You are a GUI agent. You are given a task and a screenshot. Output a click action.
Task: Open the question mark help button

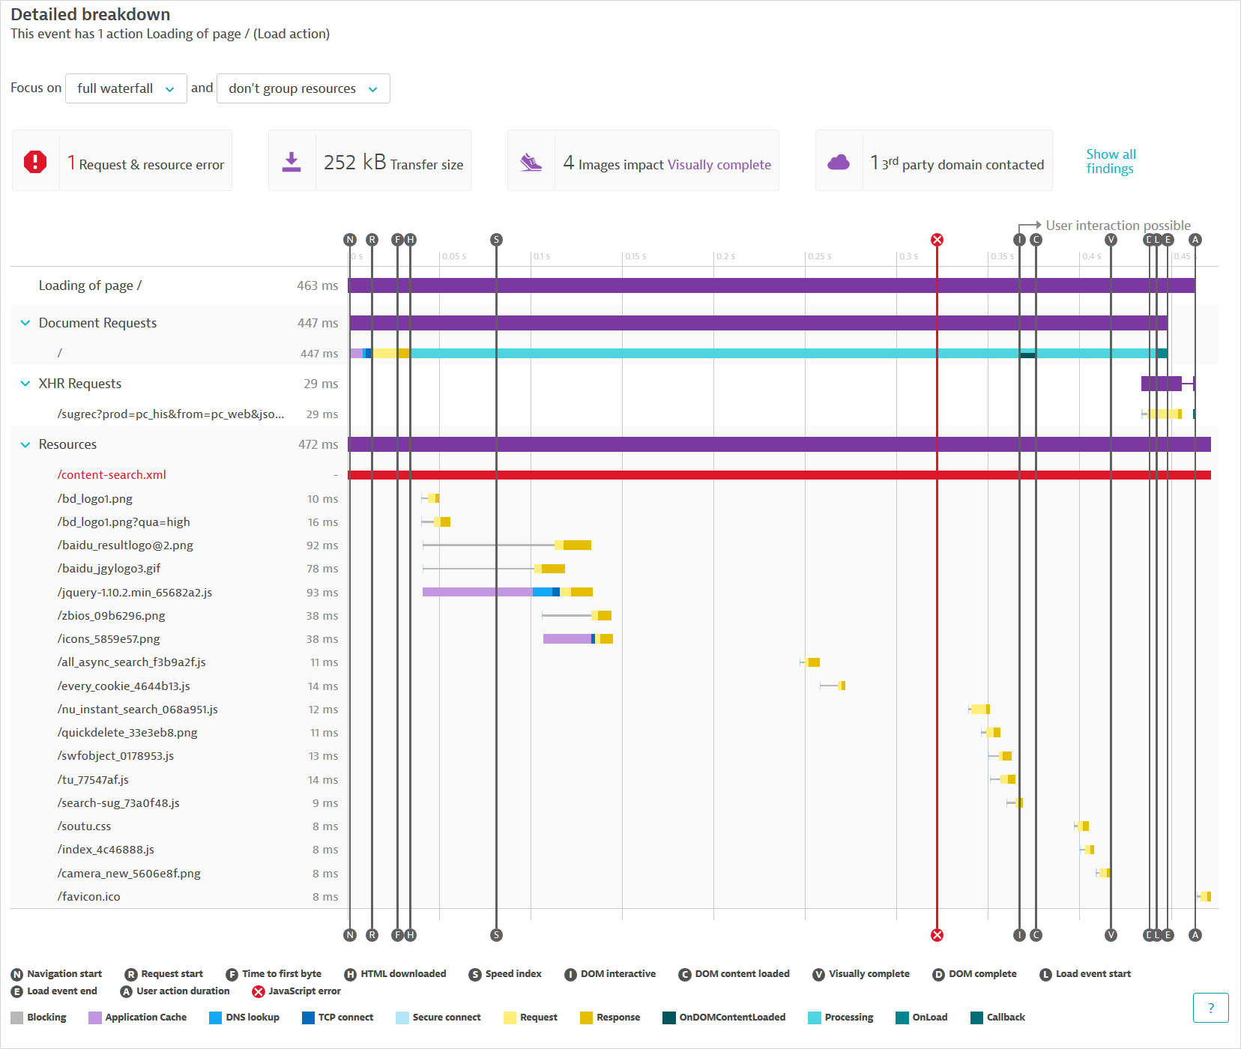[x=1210, y=1008]
